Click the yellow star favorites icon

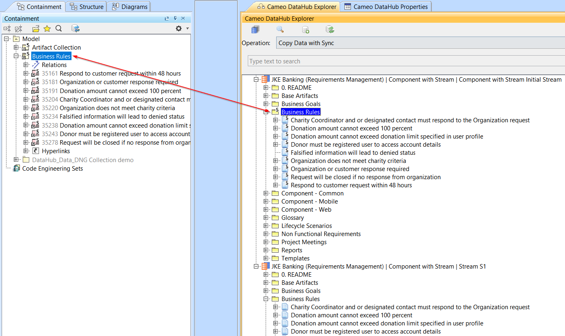tap(47, 28)
